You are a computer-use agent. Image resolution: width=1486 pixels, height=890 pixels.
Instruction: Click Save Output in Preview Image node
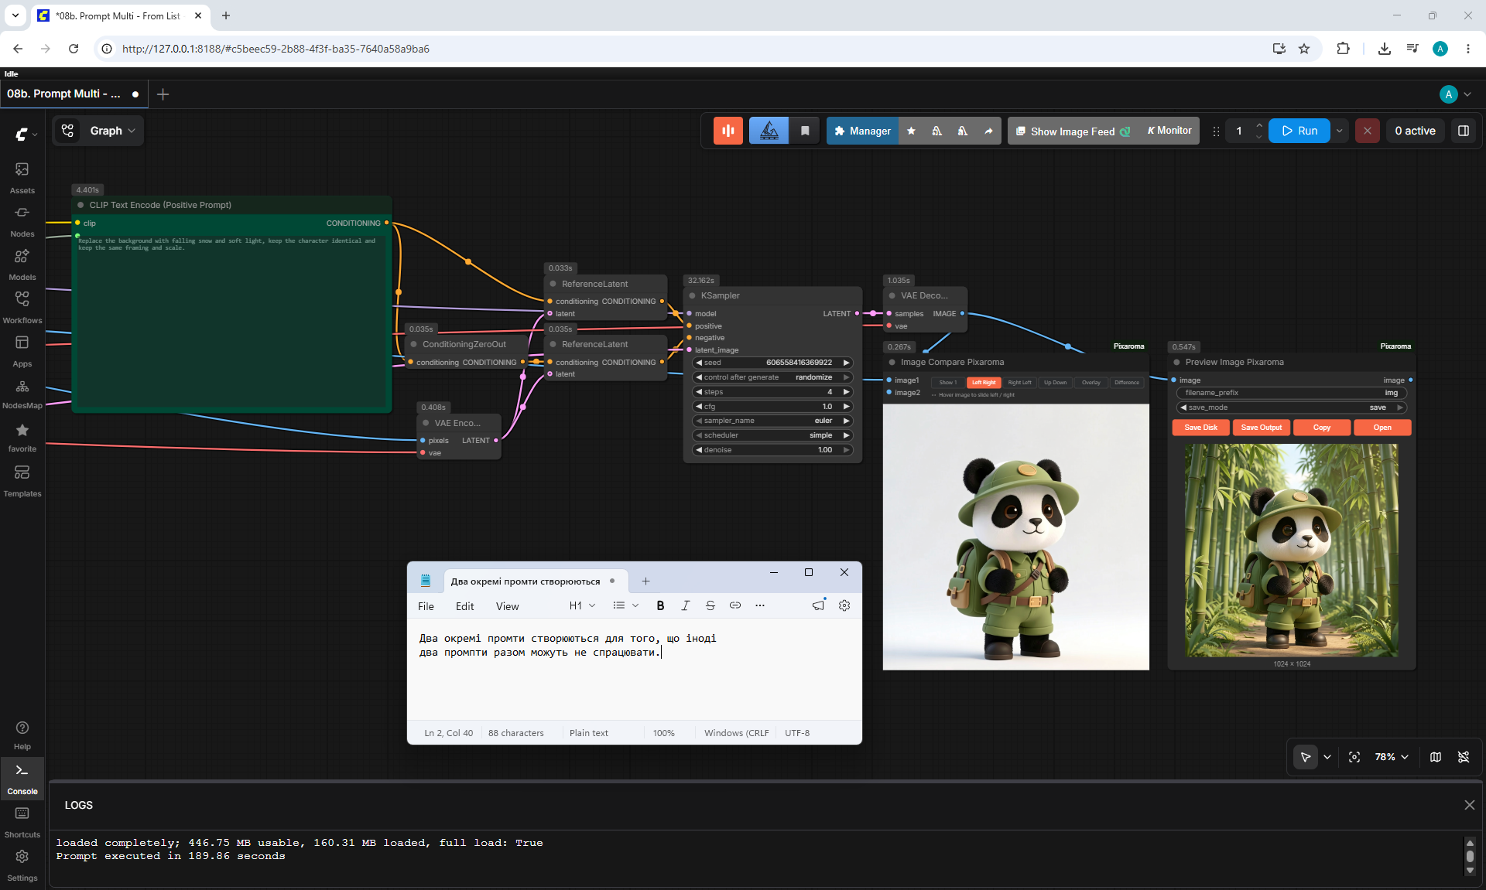(x=1261, y=428)
